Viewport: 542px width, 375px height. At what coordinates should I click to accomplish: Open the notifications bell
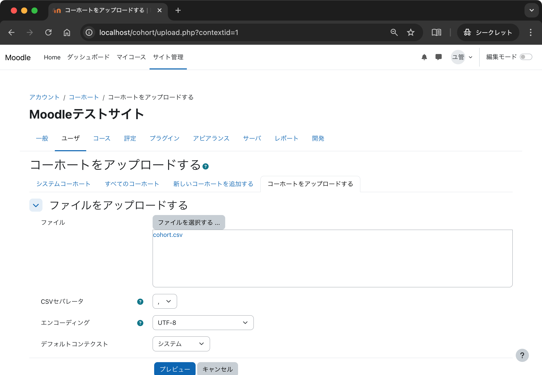424,57
